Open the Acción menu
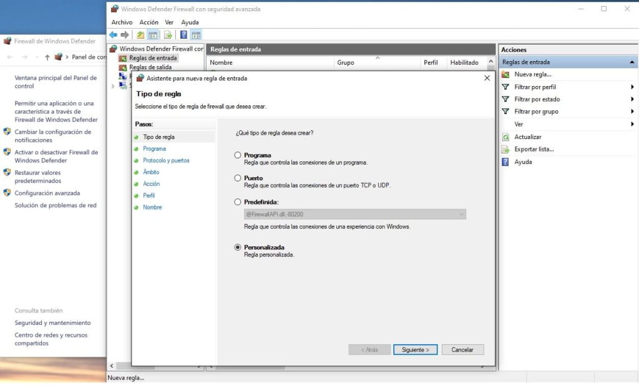Image resolution: width=639 pixels, height=386 pixels. point(149,22)
